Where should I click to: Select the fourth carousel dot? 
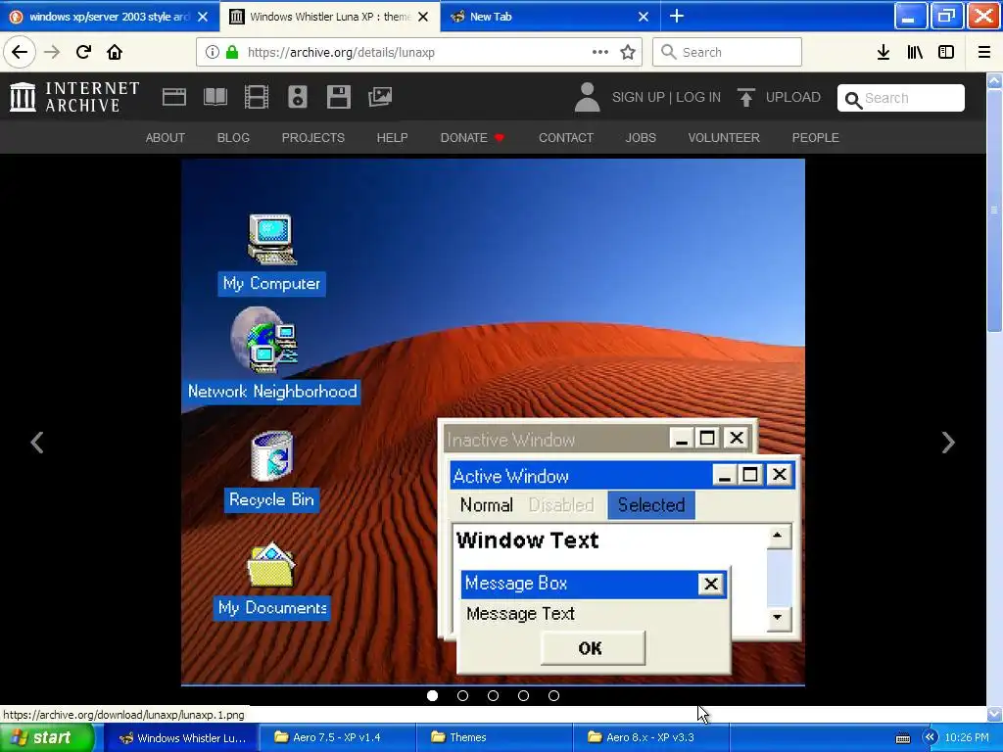(x=524, y=696)
